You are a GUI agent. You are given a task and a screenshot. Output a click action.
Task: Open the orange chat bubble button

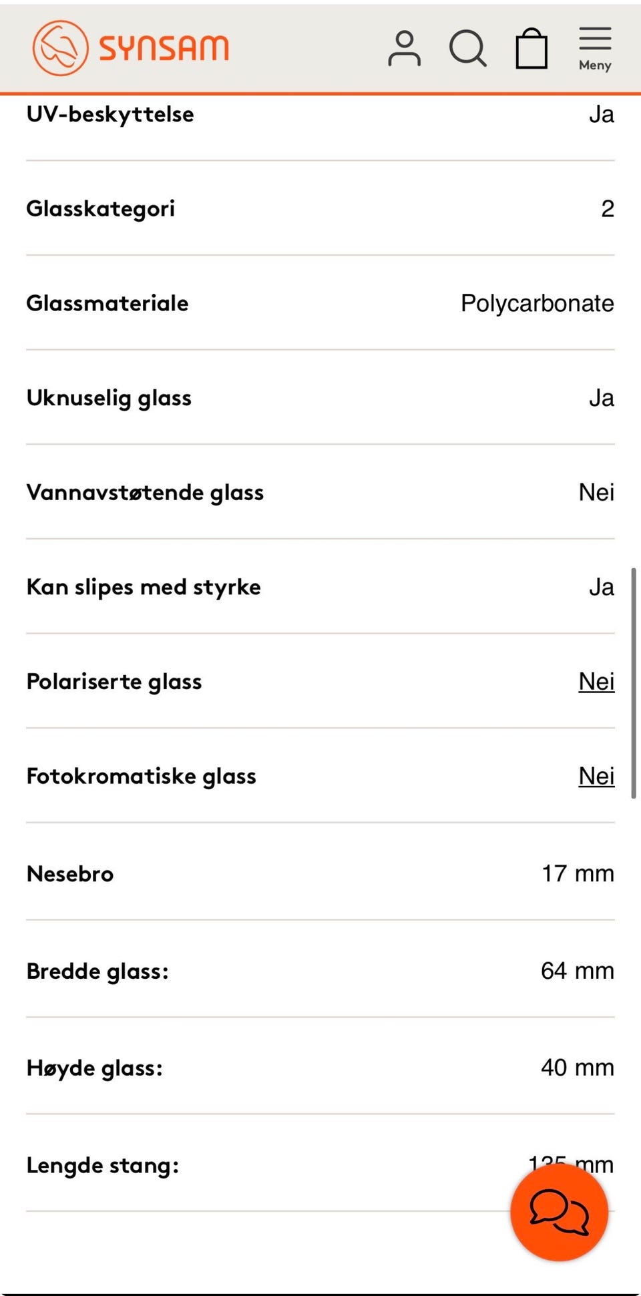[x=560, y=1212]
